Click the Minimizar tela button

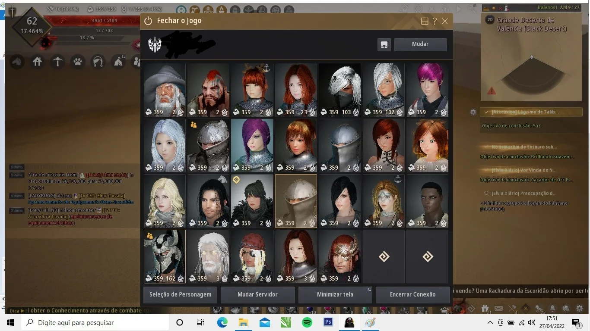point(335,295)
